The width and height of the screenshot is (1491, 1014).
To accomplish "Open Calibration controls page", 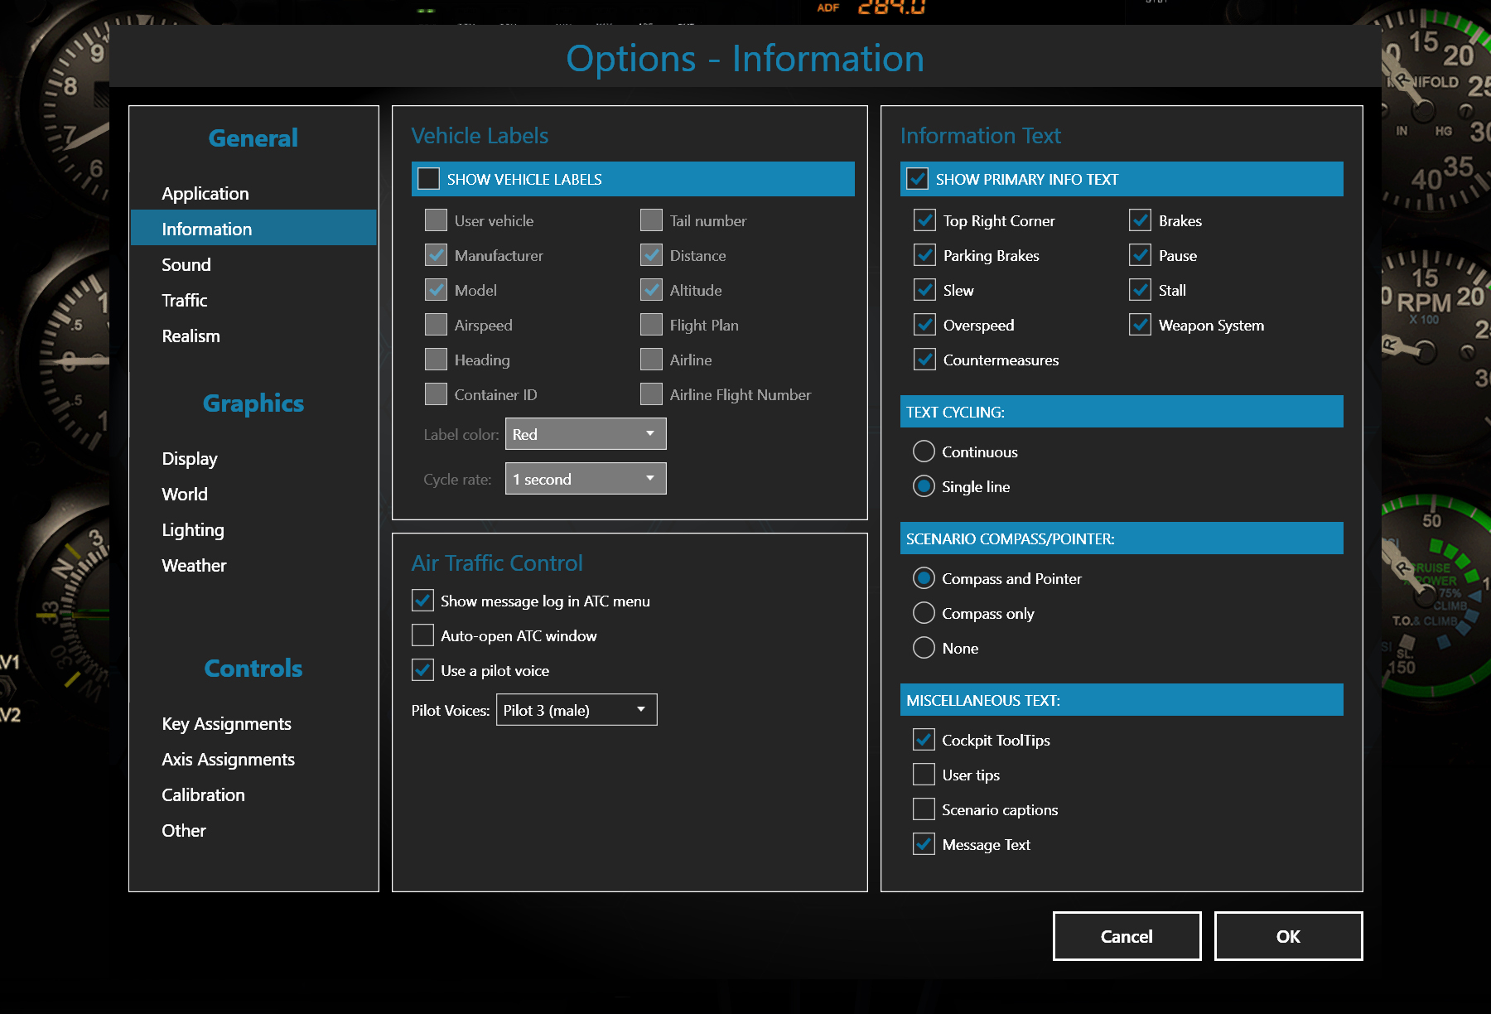I will click(203, 795).
